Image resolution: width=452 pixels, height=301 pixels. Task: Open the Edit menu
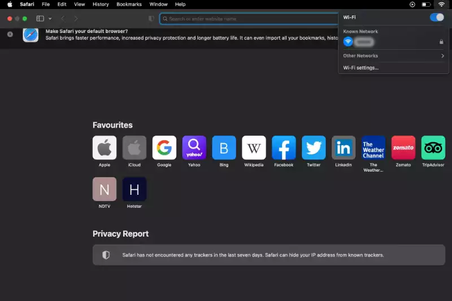62,5
